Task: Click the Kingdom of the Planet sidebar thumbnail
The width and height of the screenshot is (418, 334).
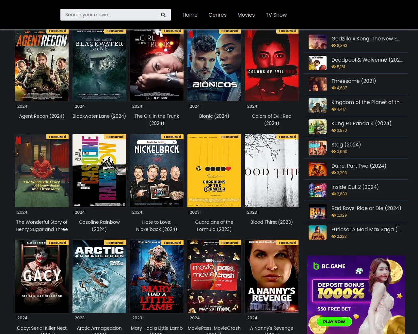Action: click(x=317, y=105)
